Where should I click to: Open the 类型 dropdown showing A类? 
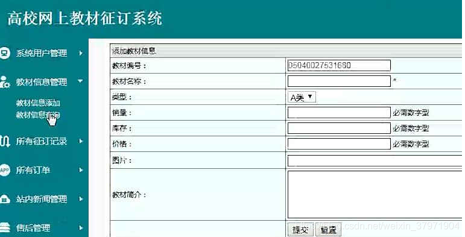[302, 97]
